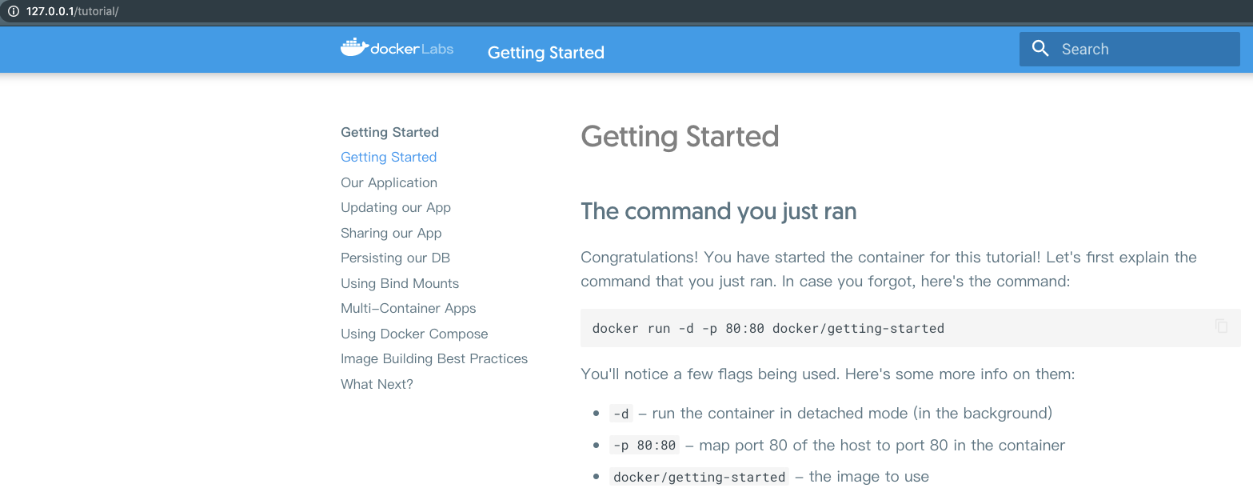Click the search magnifier icon
Screen dimensions: 1253x500
click(1040, 49)
